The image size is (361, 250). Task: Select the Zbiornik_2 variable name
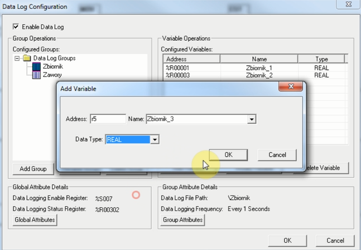pyautogui.click(x=259, y=75)
